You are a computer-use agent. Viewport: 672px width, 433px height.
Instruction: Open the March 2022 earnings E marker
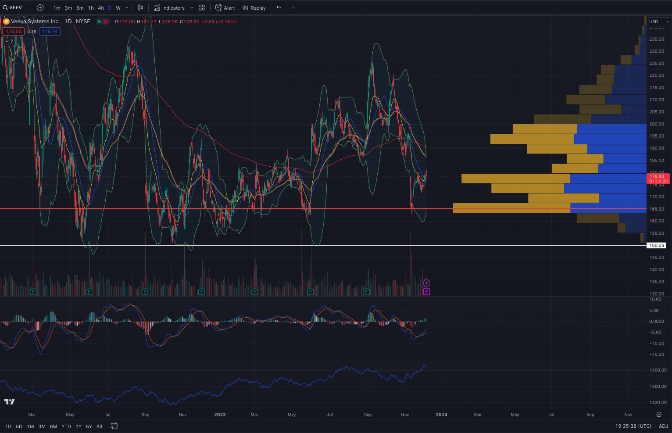(32, 291)
